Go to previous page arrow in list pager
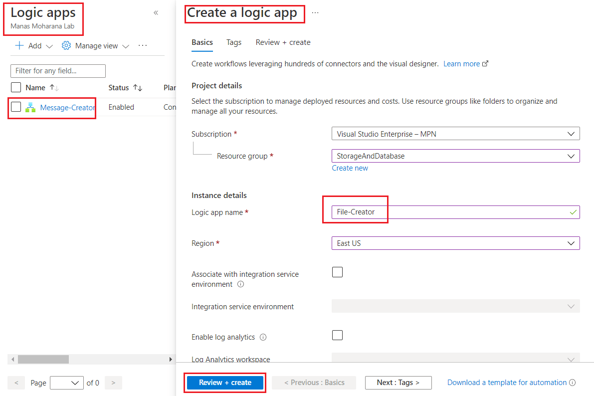The image size is (594, 396). click(x=16, y=383)
